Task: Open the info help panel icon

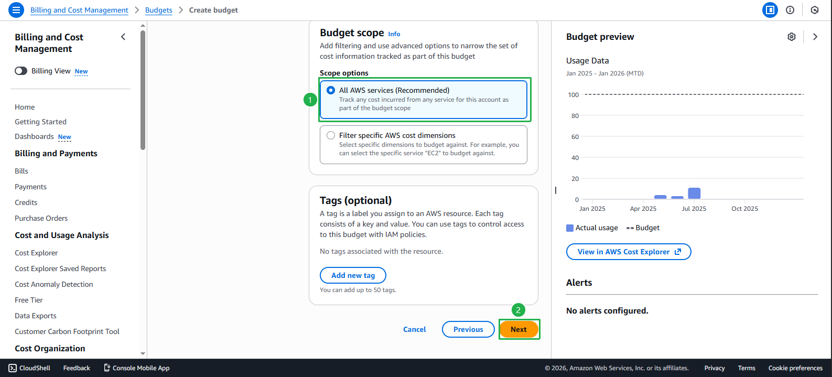Action: pos(790,10)
